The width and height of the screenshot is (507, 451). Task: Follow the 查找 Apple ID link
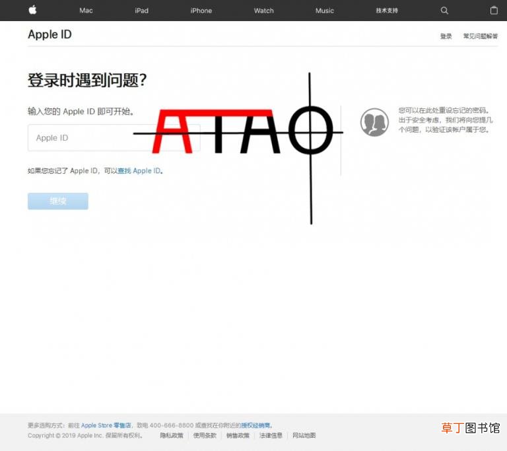139,170
